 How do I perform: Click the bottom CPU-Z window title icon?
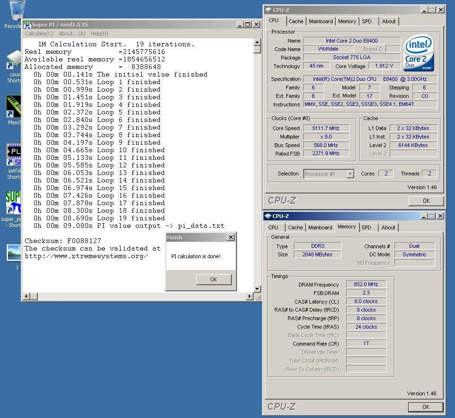pos(268,216)
